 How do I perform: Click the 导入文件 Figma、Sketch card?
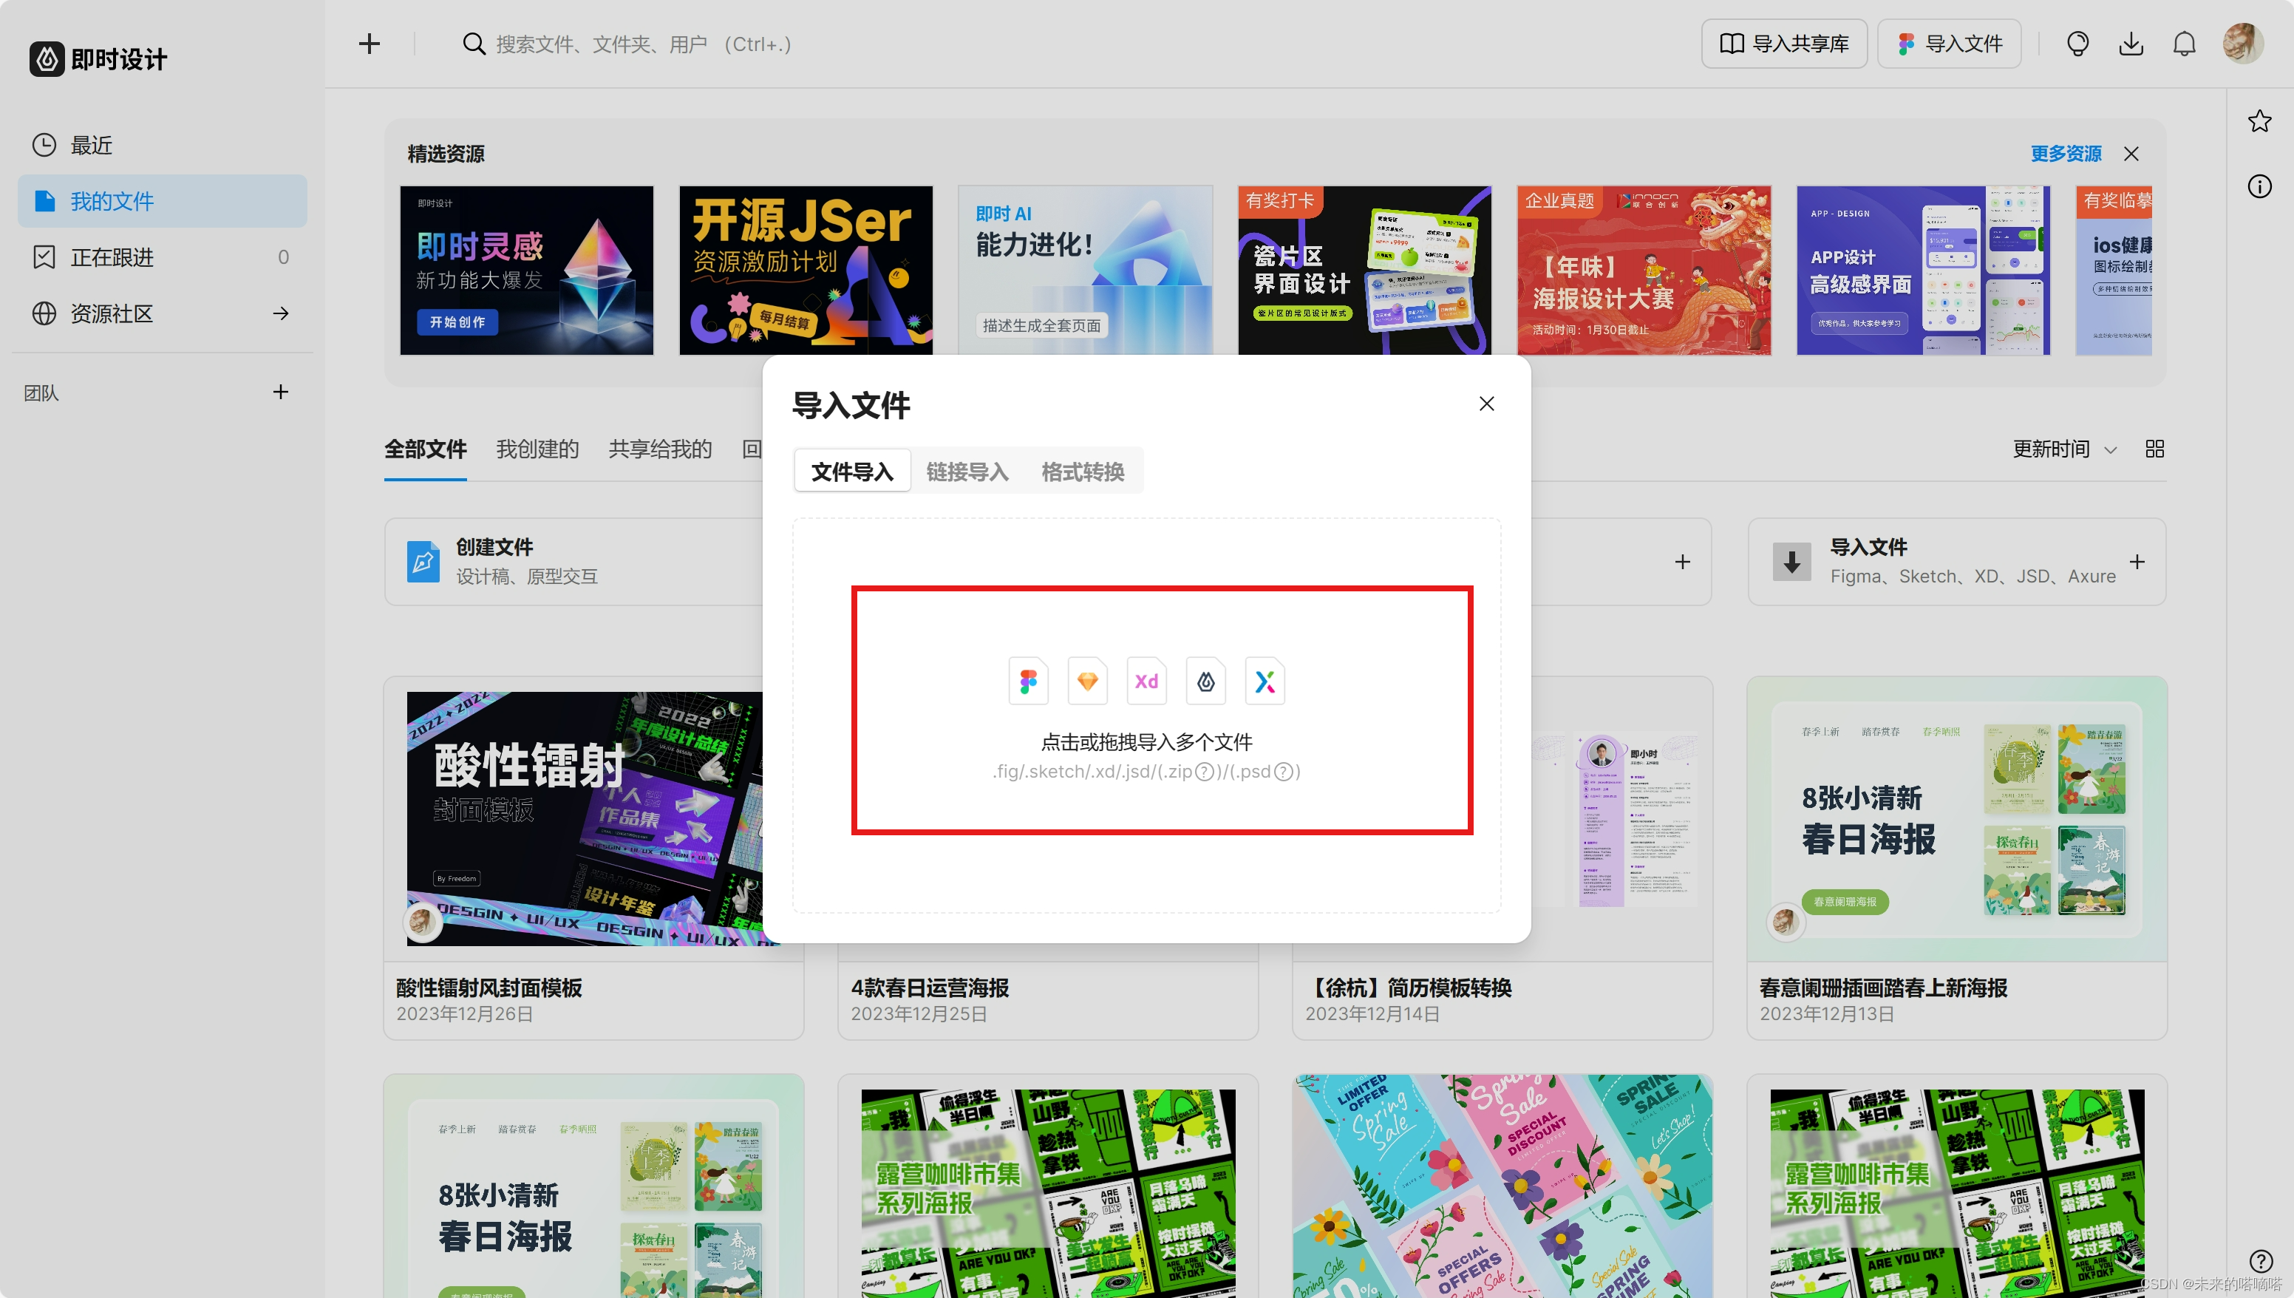(x=1957, y=562)
